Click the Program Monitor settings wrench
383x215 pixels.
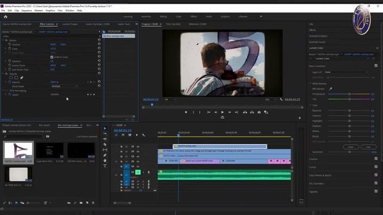(281, 100)
